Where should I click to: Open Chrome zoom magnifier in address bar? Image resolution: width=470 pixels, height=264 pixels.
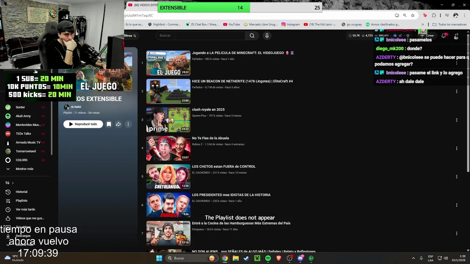click(405, 15)
